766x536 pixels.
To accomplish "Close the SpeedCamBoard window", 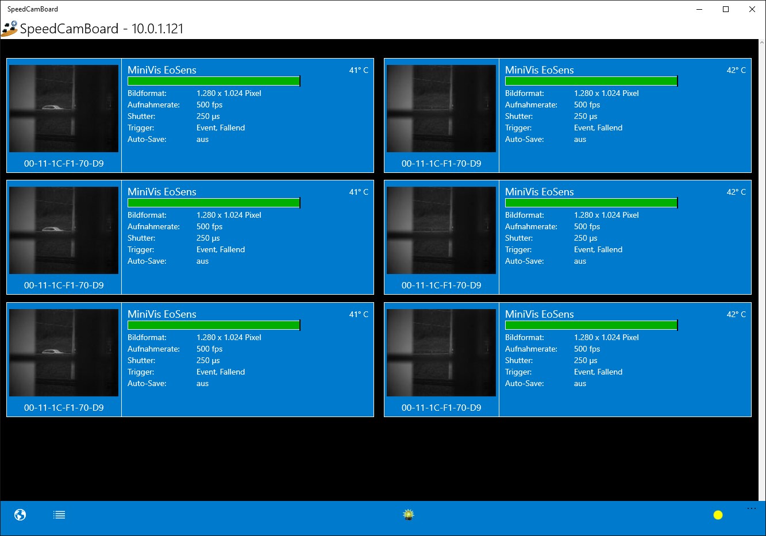I will tap(752, 9).
